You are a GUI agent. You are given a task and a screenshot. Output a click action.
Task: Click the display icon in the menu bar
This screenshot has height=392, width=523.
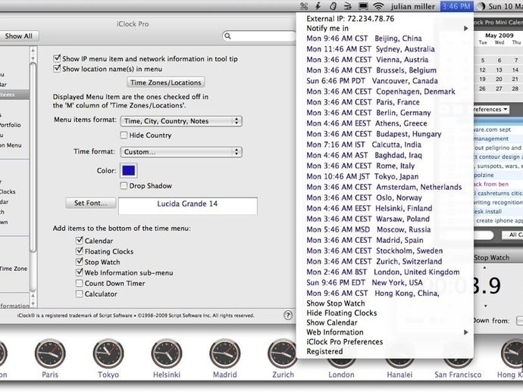[x=363, y=6]
